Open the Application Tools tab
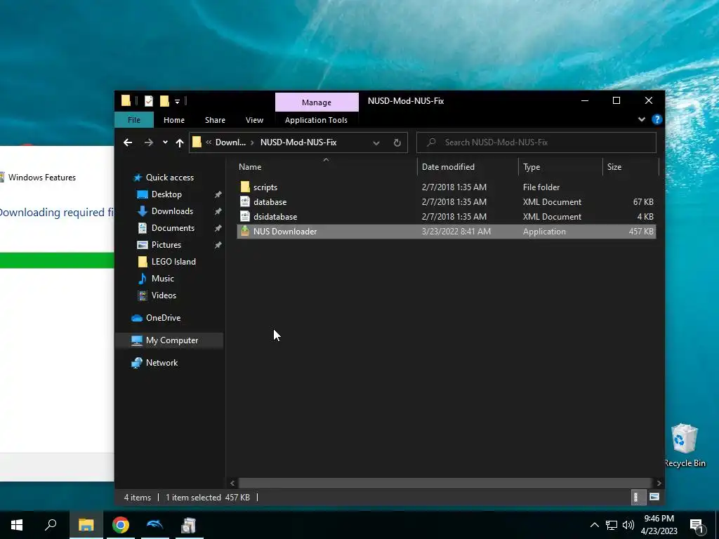Image resolution: width=719 pixels, height=539 pixels. (316, 120)
